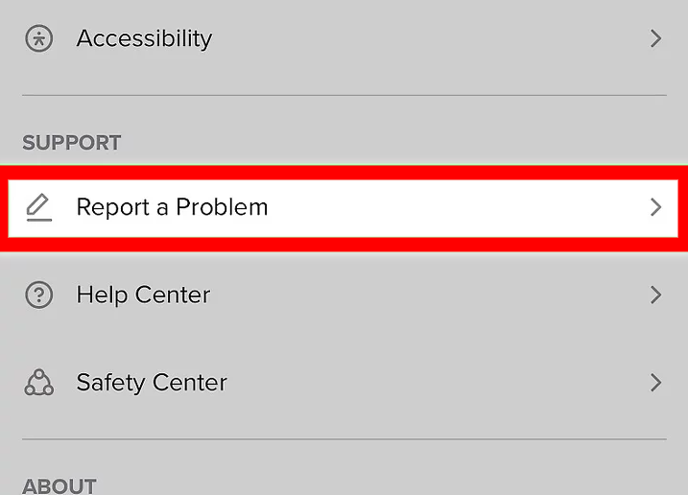Viewport: 688px width, 495px height.
Task: Expand Accessibility using its right chevron
Action: click(x=656, y=39)
